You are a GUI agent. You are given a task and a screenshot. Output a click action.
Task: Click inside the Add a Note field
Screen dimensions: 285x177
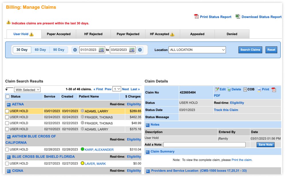[204, 145]
